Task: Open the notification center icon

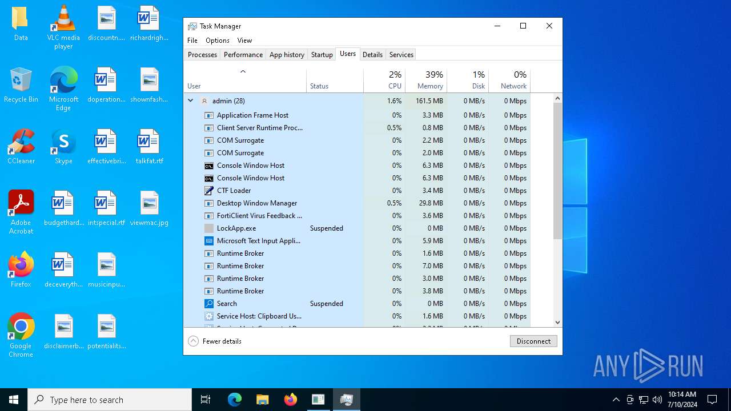Action: pyautogui.click(x=712, y=400)
